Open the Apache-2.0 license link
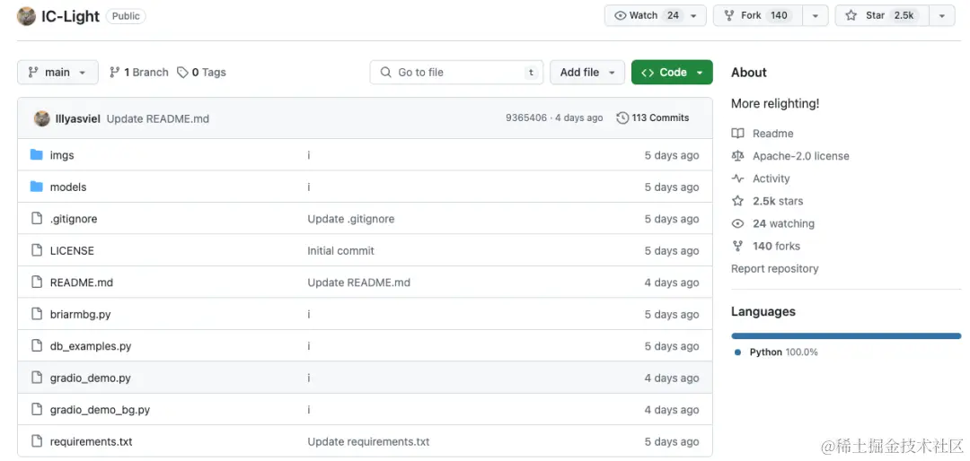 point(801,156)
